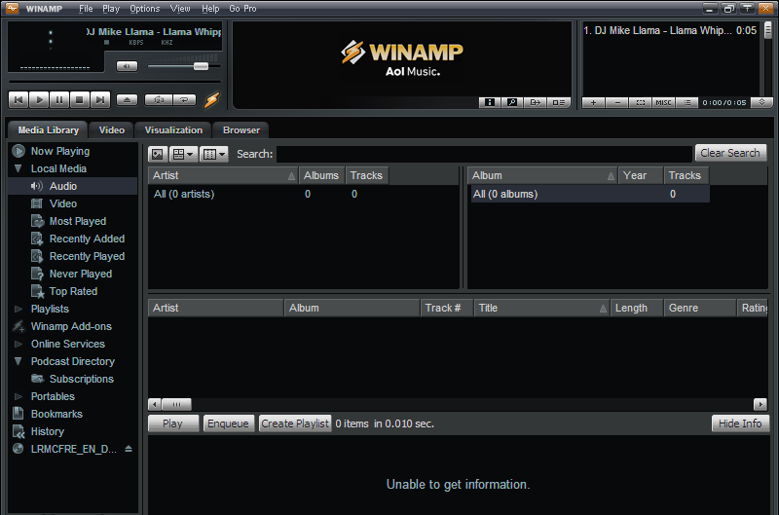Click the Create Playlist button
Viewport: 779px width, 515px height.
click(295, 423)
